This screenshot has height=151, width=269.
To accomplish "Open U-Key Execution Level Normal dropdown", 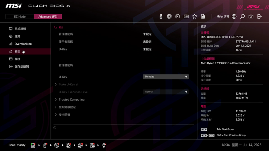I will pyautogui.click(x=166, y=92).
